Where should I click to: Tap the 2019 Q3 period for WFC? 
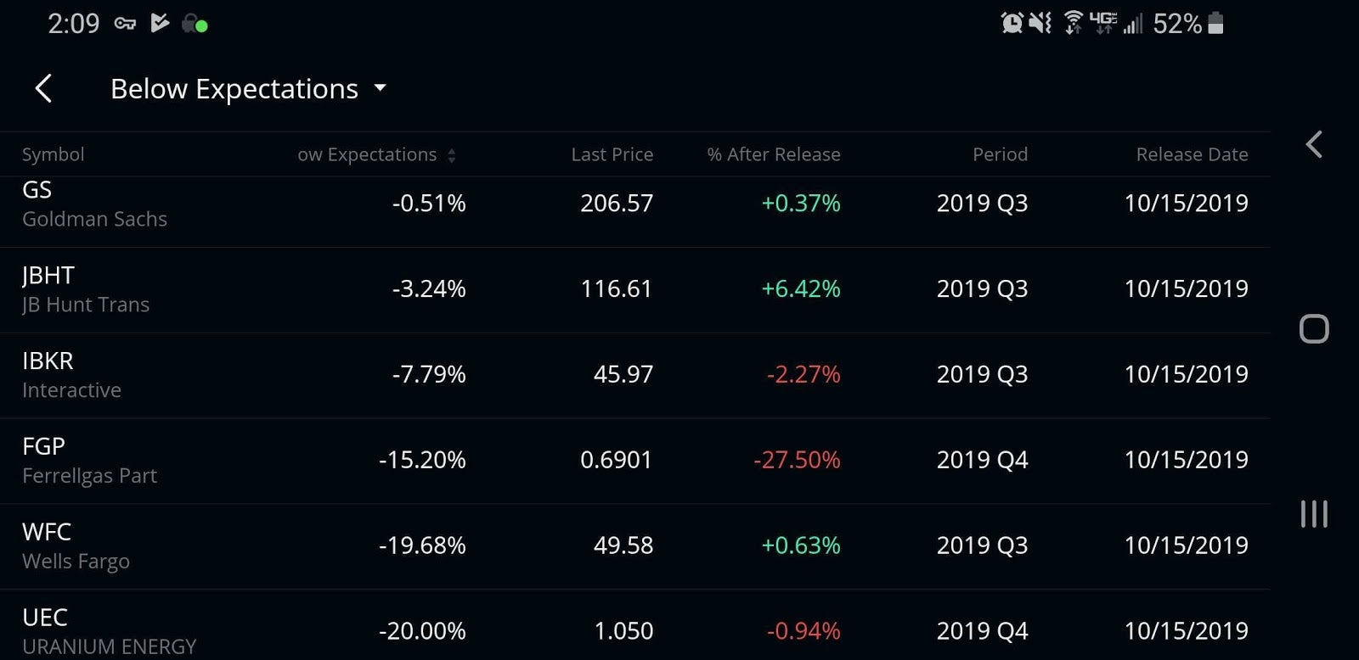[982, 546]
